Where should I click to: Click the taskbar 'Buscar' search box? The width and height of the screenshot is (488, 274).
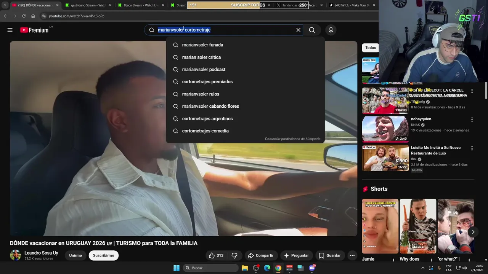[x=210, y=268]
